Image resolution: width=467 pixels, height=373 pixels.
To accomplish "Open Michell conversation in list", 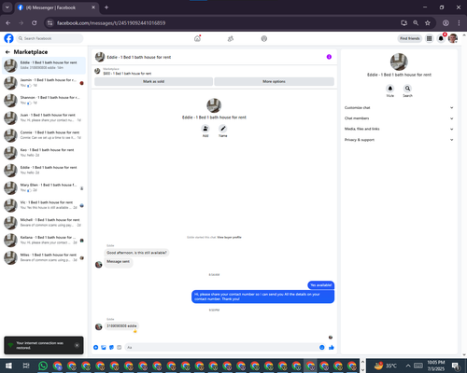I will point(44,223).
